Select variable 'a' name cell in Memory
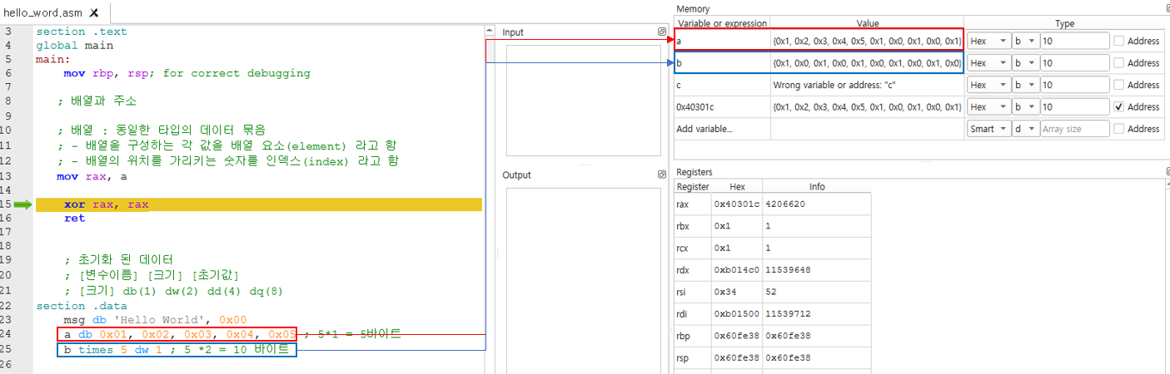The width and height of the screenshot is (1170, 374). (x=722, y=41)
